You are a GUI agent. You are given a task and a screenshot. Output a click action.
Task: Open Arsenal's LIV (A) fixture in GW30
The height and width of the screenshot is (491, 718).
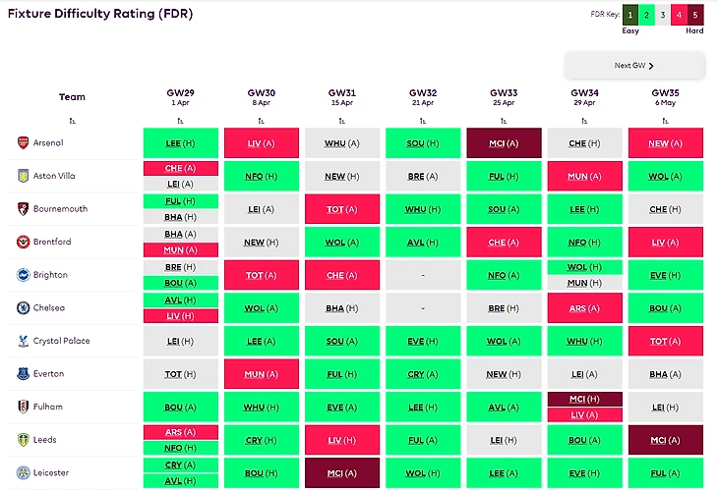[261, 143]
